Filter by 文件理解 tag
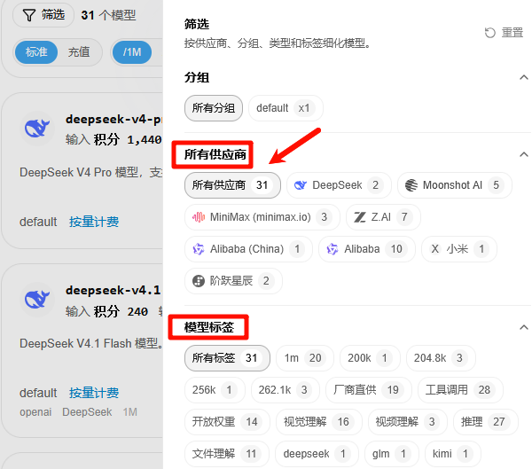Screen dimensions: 532x469 tap(227, 454)
